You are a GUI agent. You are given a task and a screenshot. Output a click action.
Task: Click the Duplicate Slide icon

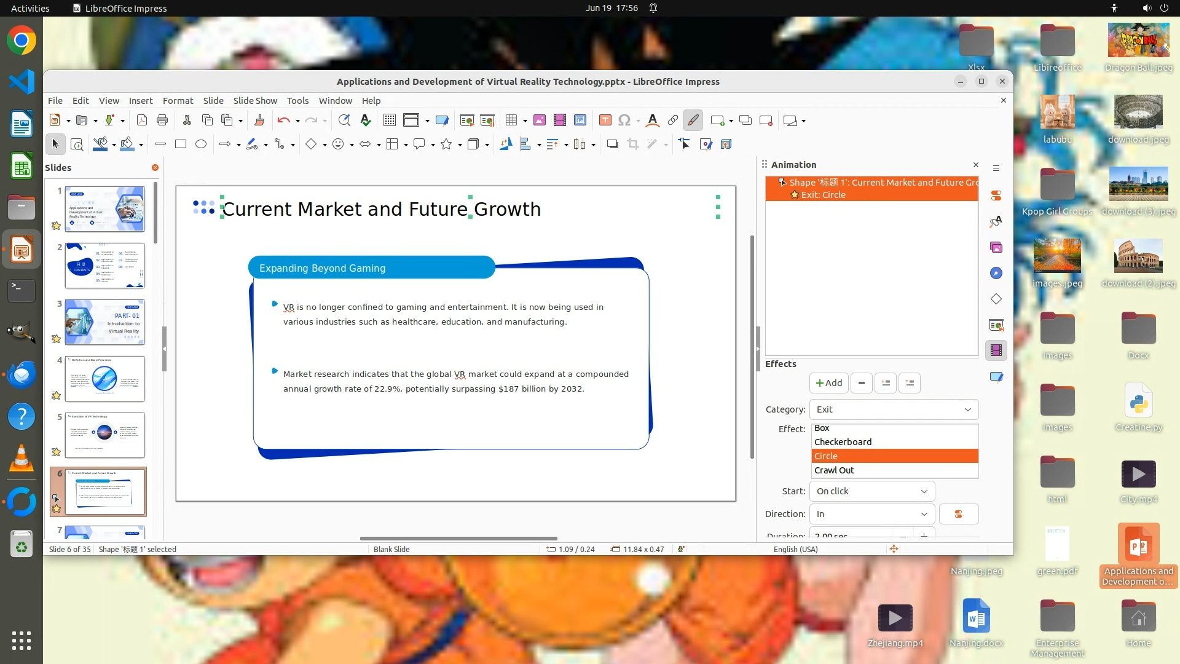(x=745, y=121)
